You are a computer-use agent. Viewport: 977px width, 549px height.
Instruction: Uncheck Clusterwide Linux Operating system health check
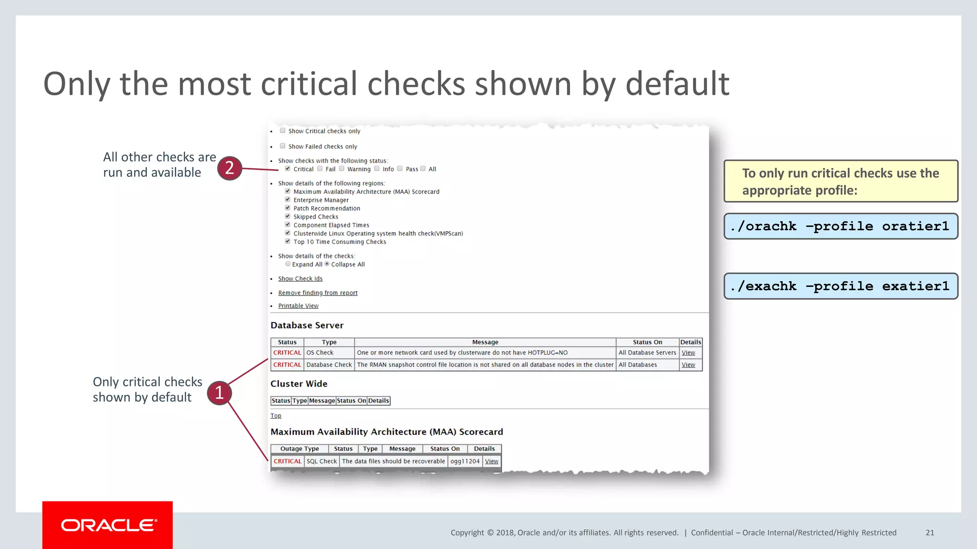click(x=288, y=233)
